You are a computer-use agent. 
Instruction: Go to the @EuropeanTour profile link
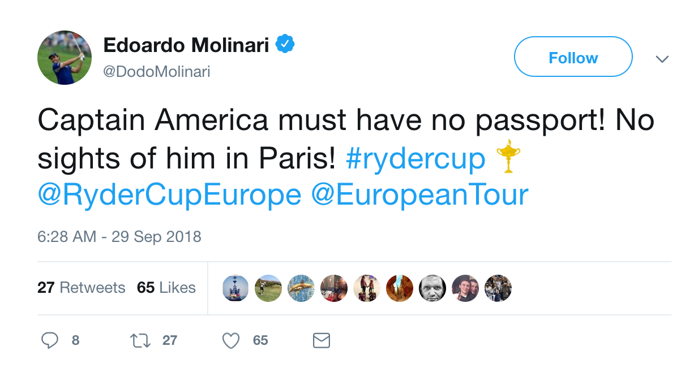[419, 195]
